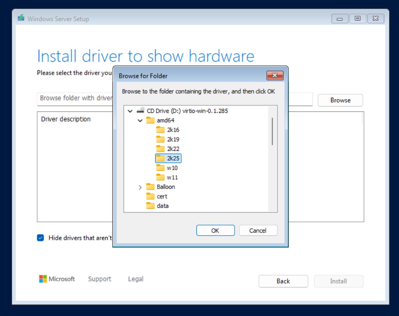
Task: Close the Browse for Folder dialog
Action: pyautogui.click(x=275, y=75)
